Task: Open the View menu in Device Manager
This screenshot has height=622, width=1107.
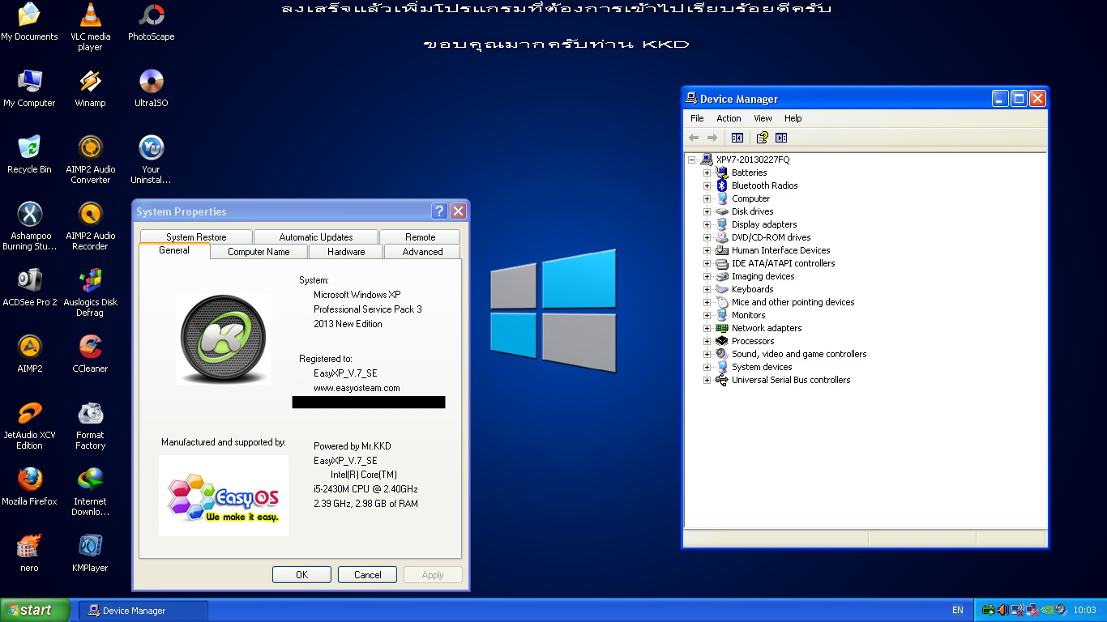Action: tap(763, 118)
